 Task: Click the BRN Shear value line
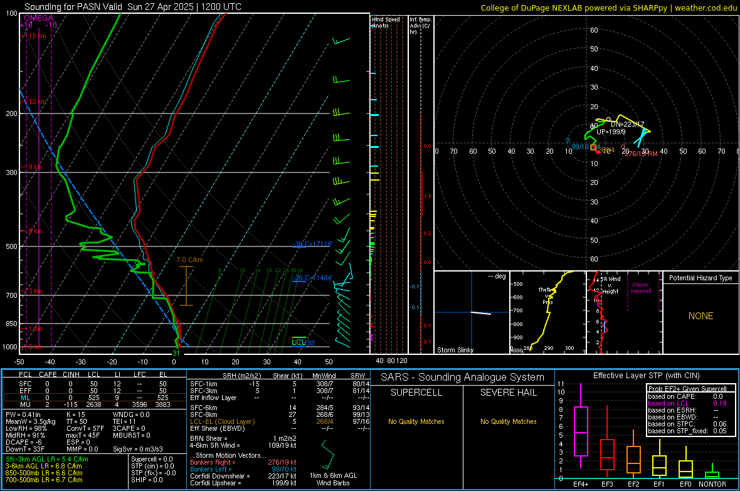click(x=243, y=438)
